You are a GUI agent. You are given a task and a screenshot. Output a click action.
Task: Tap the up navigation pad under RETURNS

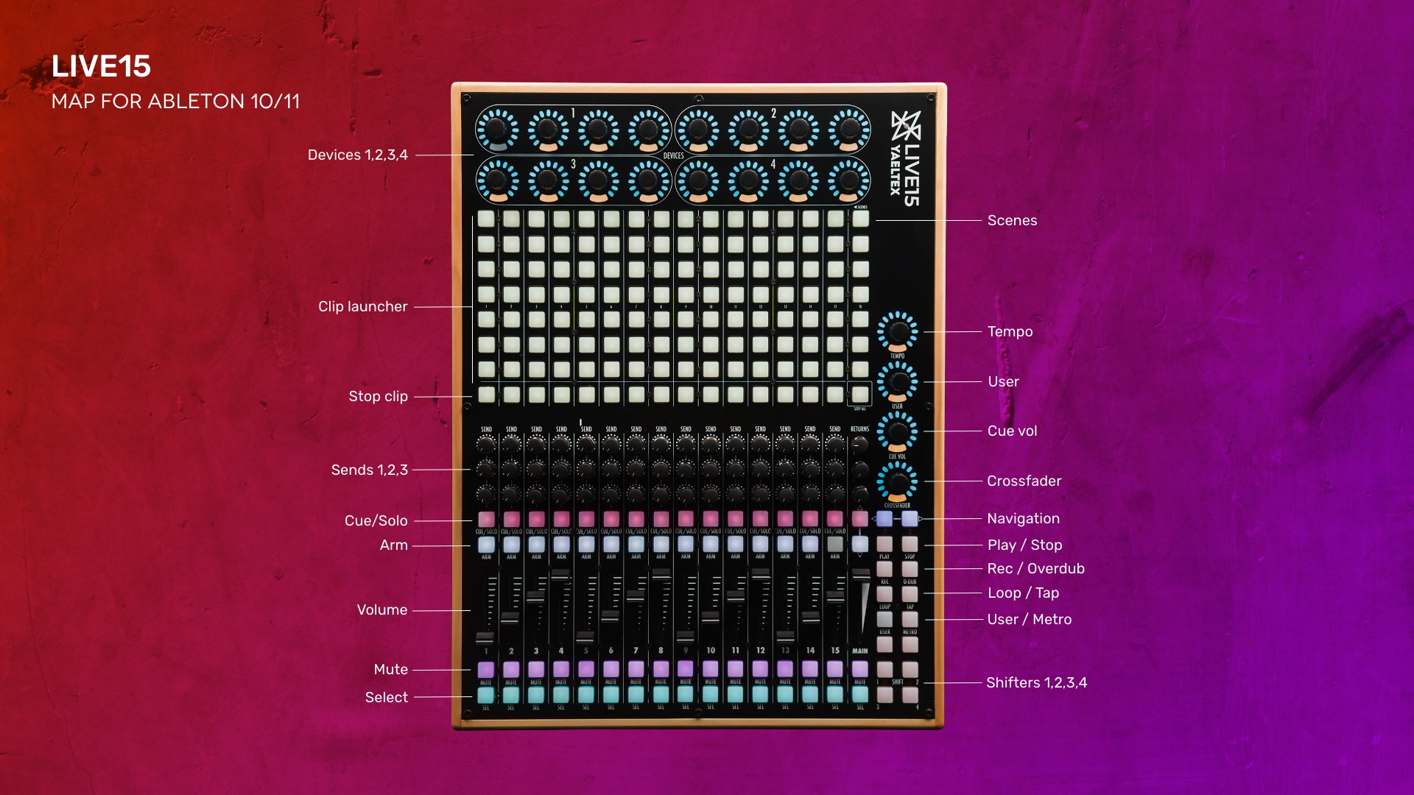point(860,518)
